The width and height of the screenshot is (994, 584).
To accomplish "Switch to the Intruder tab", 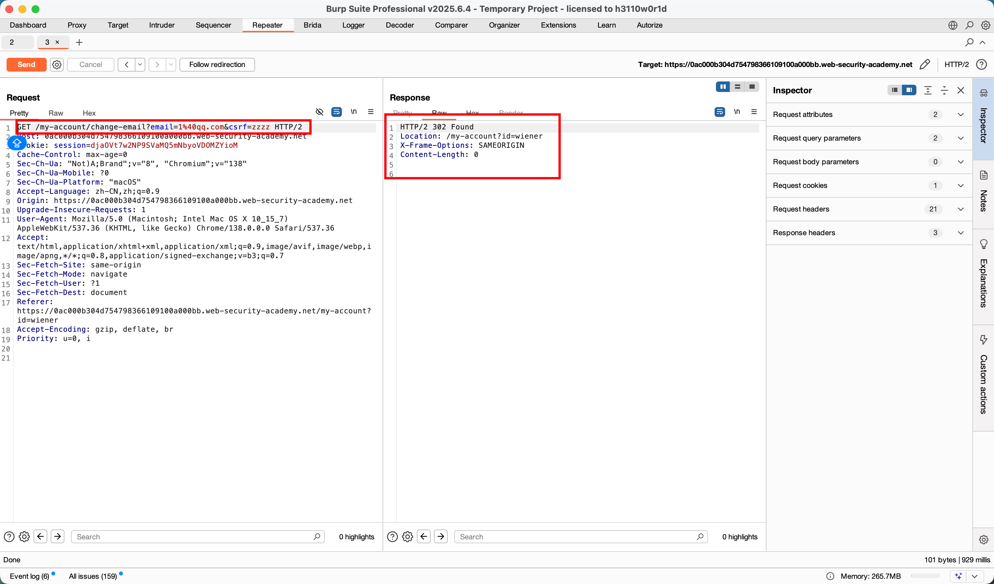I will (162, 25).
